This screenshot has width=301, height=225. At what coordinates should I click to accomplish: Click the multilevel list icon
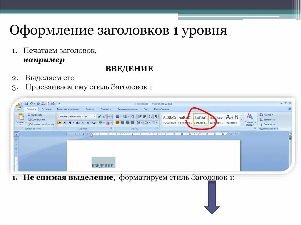tap(132, 116)
